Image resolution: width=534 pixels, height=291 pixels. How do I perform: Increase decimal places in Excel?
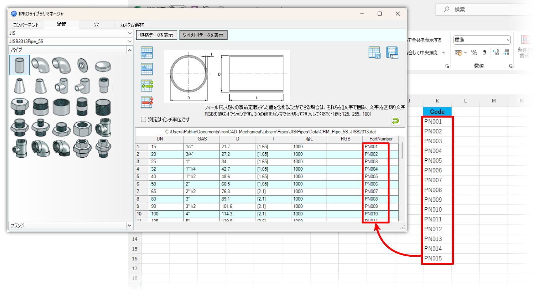pos(496,53)
